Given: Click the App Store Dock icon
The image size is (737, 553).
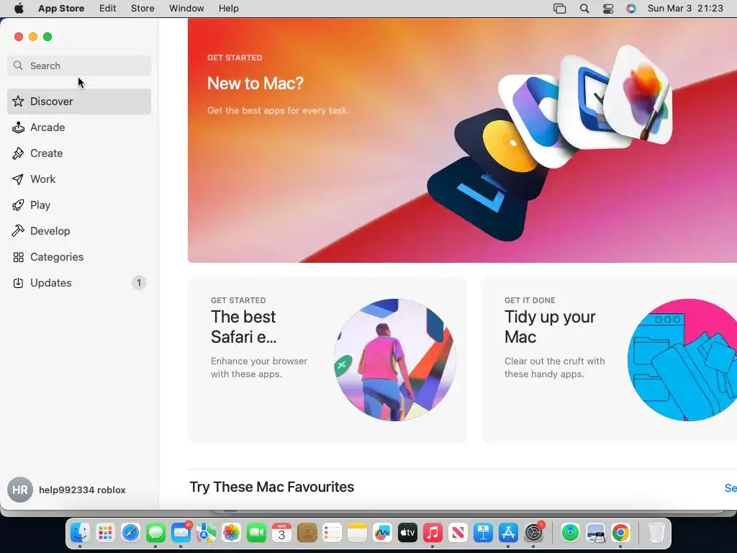Looking at the screenshot, I should 508,533.
